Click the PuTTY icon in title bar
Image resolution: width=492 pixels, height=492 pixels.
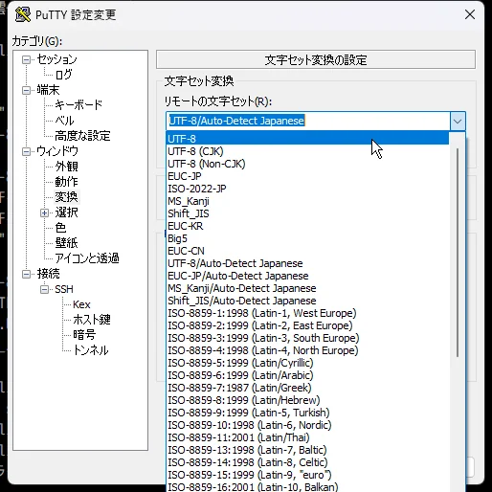pyautogui.click(x=23, y=14)
